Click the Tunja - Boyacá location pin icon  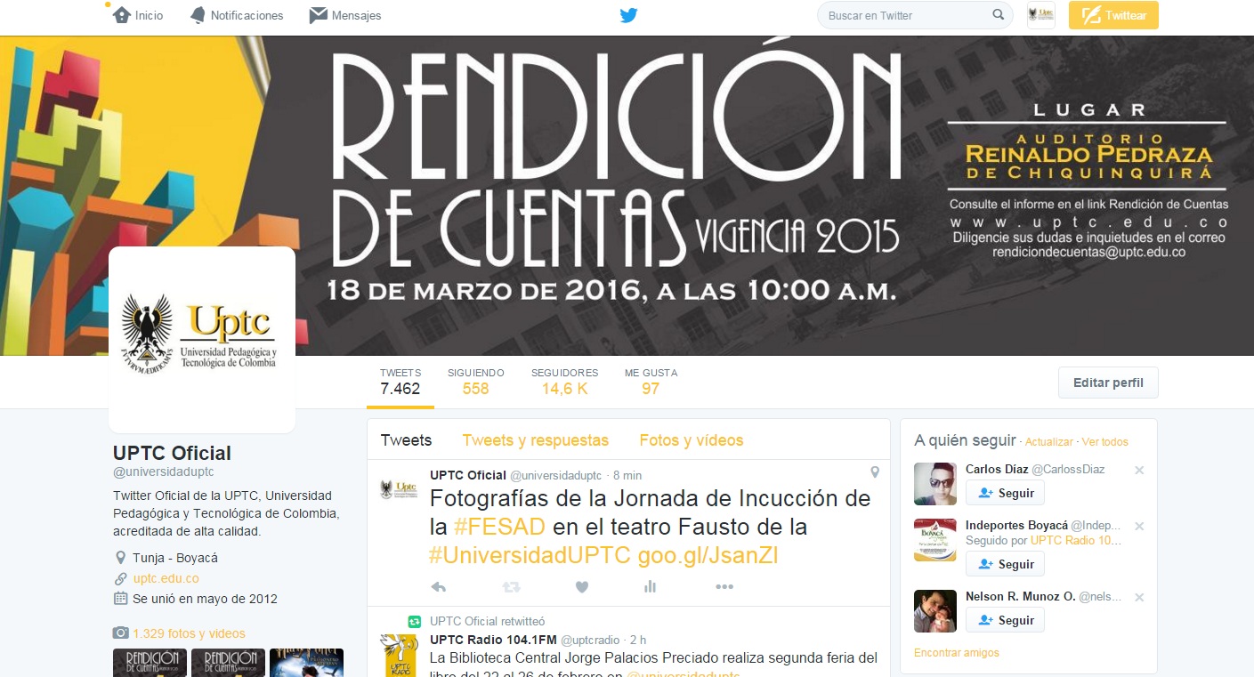tap(120, 558)
